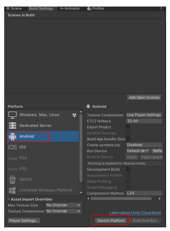Viewport: 170px width, 231px height.
Task: Click the desktop monitor platform icon
Action: (x=13, y=115)
